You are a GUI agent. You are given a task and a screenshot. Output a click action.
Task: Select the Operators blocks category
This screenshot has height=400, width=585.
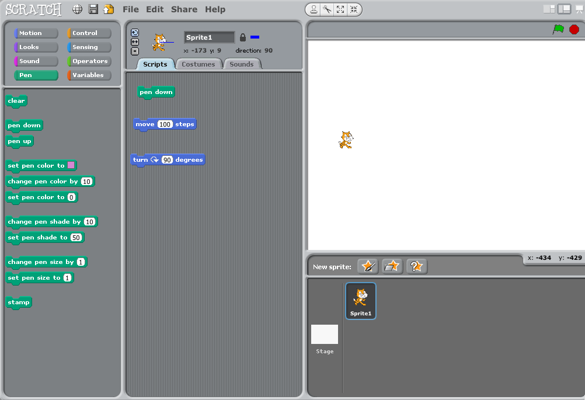pos(89,61)
